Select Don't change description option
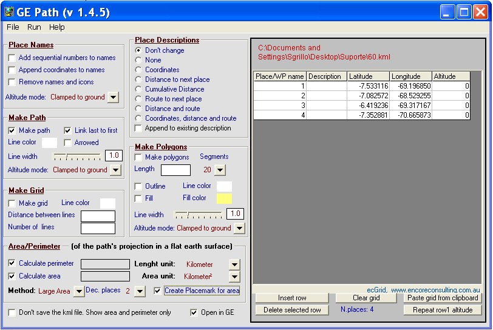Screen dimensions: 493x330 coord(138,50)
